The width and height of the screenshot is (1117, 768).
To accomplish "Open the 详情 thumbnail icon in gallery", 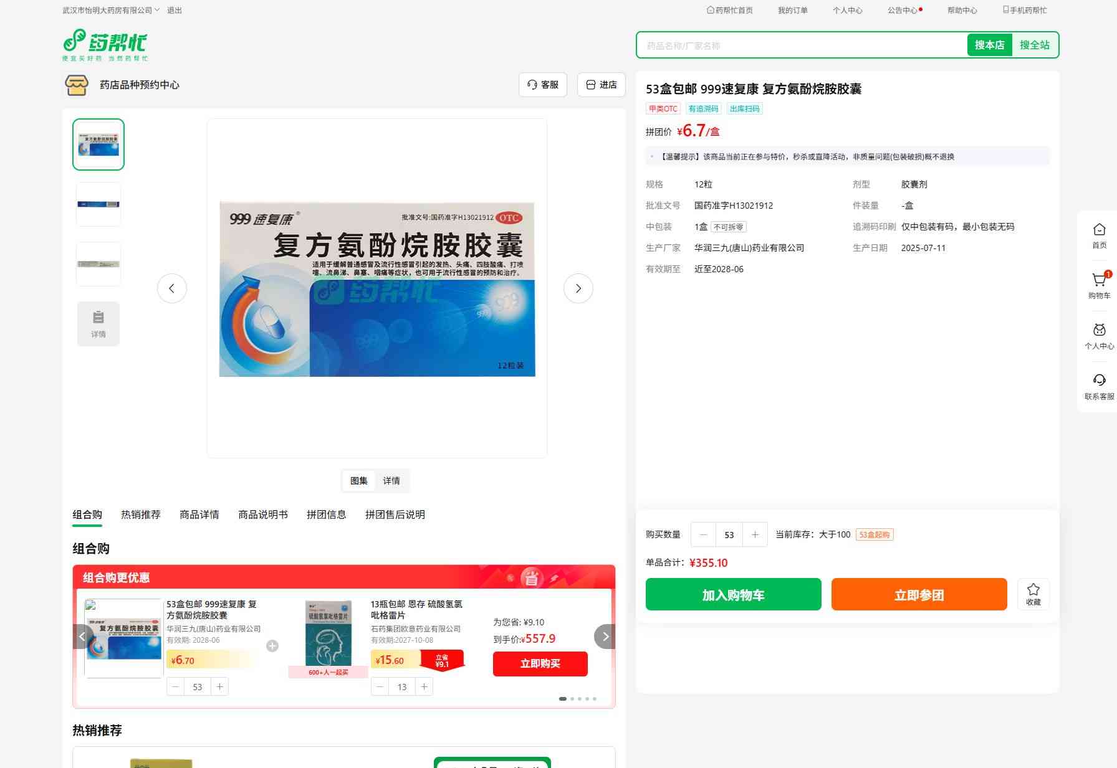I will [98, 324].
